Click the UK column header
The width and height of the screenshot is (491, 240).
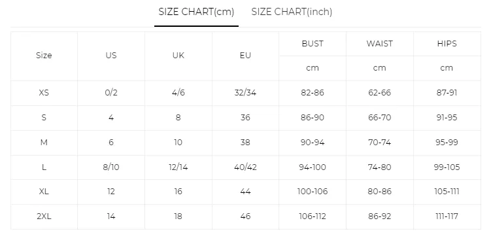click(x=178, y=56)
